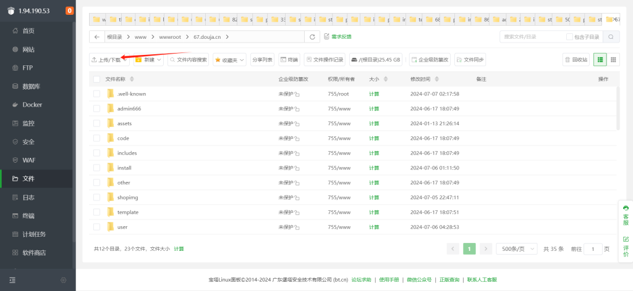Select page 1 in pagination

click(469, 249)
